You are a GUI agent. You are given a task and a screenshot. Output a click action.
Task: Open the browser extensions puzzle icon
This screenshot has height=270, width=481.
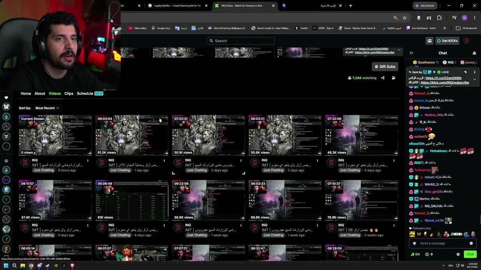439,18
